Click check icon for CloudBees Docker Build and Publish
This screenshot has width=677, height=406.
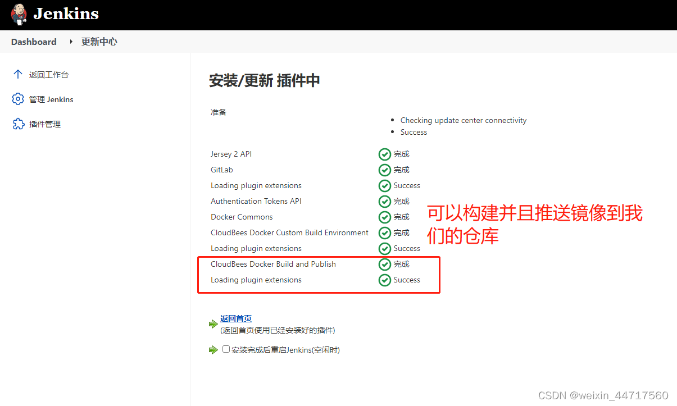pyautogui.click(x=385, y=264)
